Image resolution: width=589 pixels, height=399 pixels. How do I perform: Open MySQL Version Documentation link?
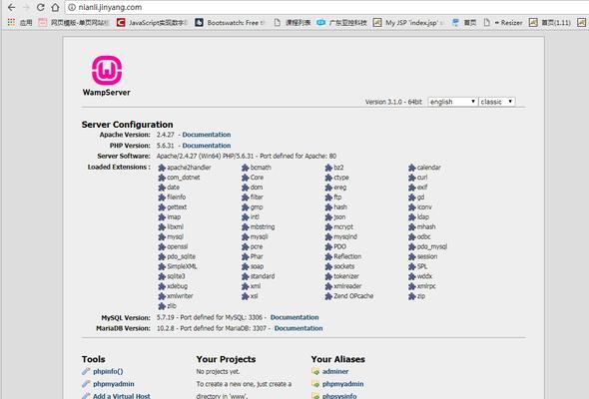(x=294, y=317)
